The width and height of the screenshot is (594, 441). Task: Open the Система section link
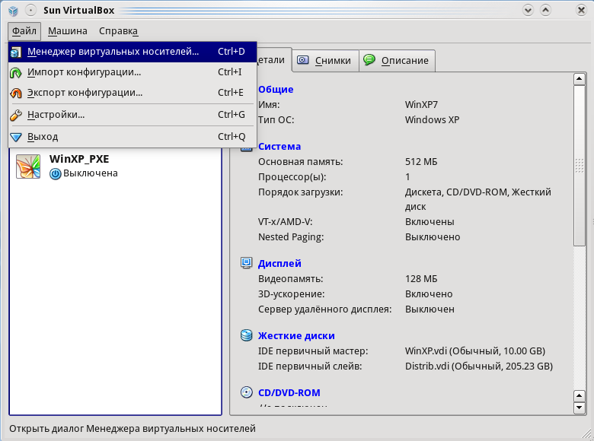279,147
